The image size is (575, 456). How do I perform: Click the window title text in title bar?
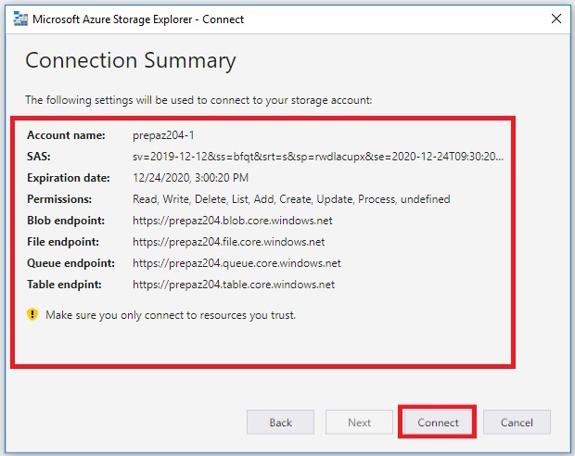(138, 18)
